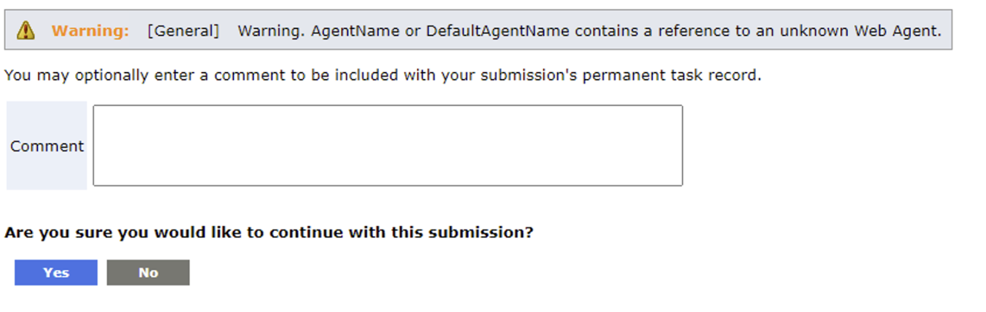986x312 pixels.
Task: Cancel submission with the No button
Action: pos(148,272)
